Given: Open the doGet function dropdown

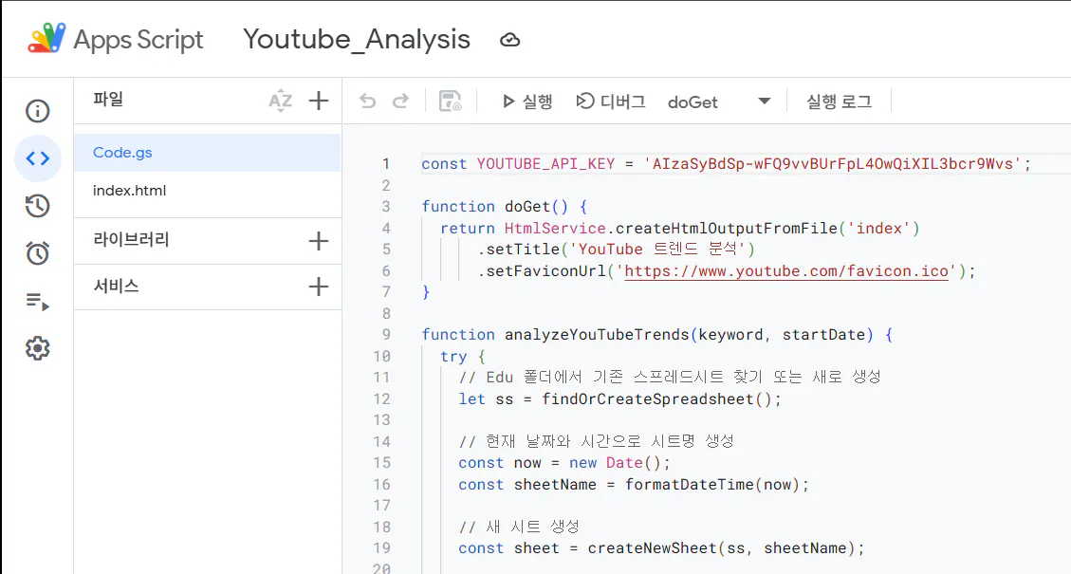Looking at the screenshot, I should tap(719, 102).
